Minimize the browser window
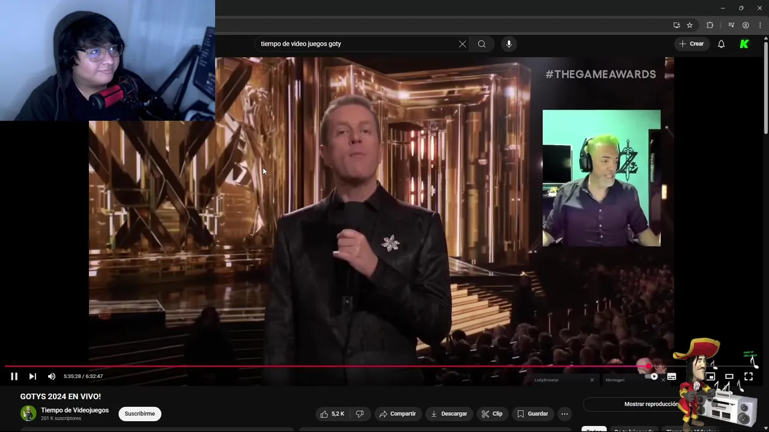This screenshot has height=432, width=769. [x=723, y=8]
